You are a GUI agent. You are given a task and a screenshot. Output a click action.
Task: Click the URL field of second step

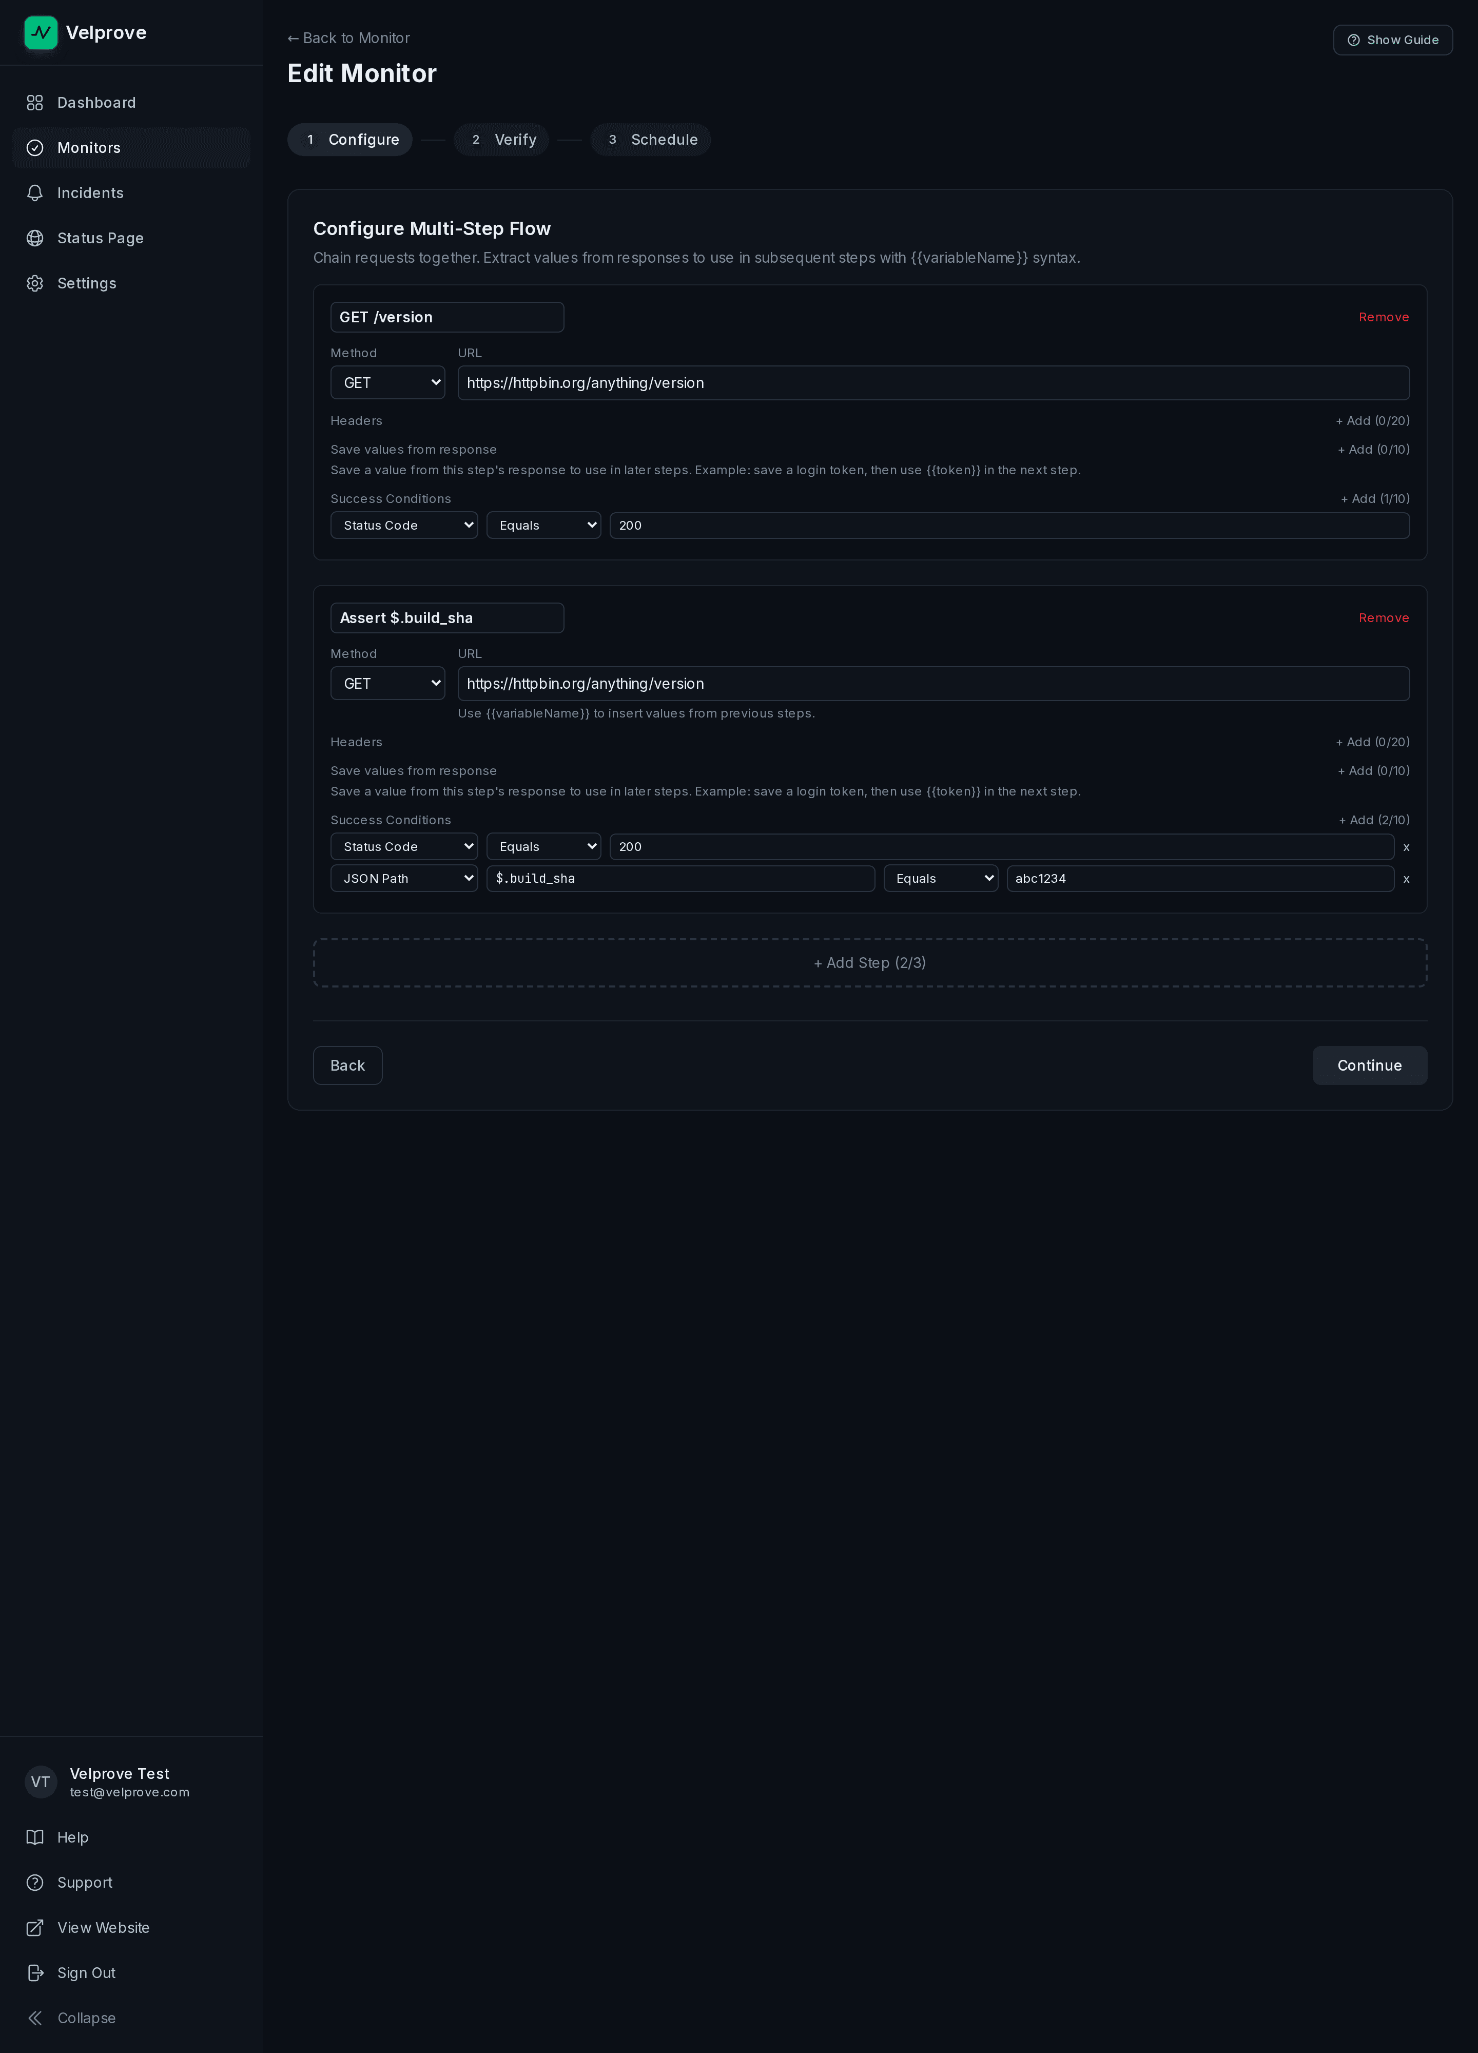tap(933, 684)
